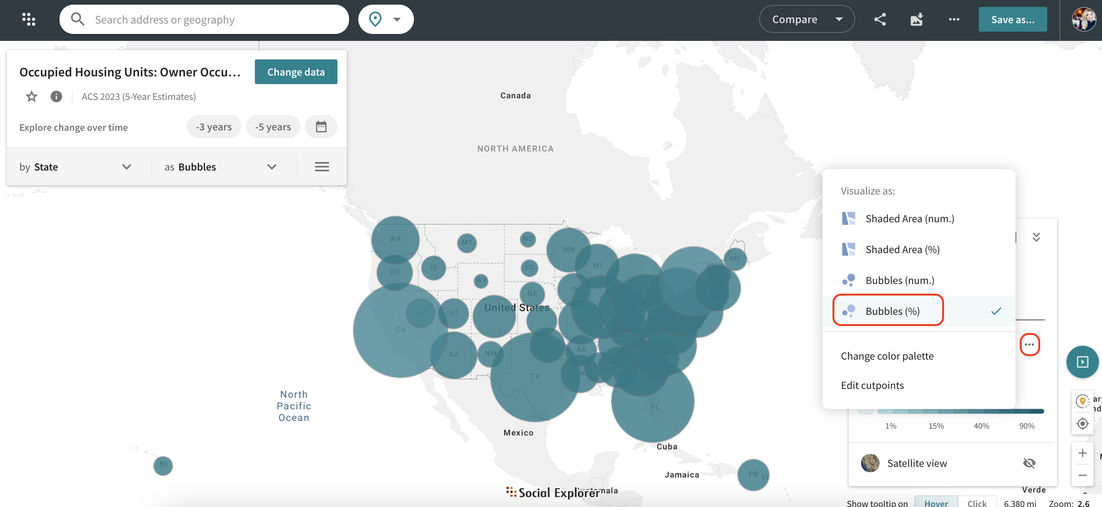Select Shaded Area (%) visualization
The image size is (1102, 507).
(x=902, y=249)
